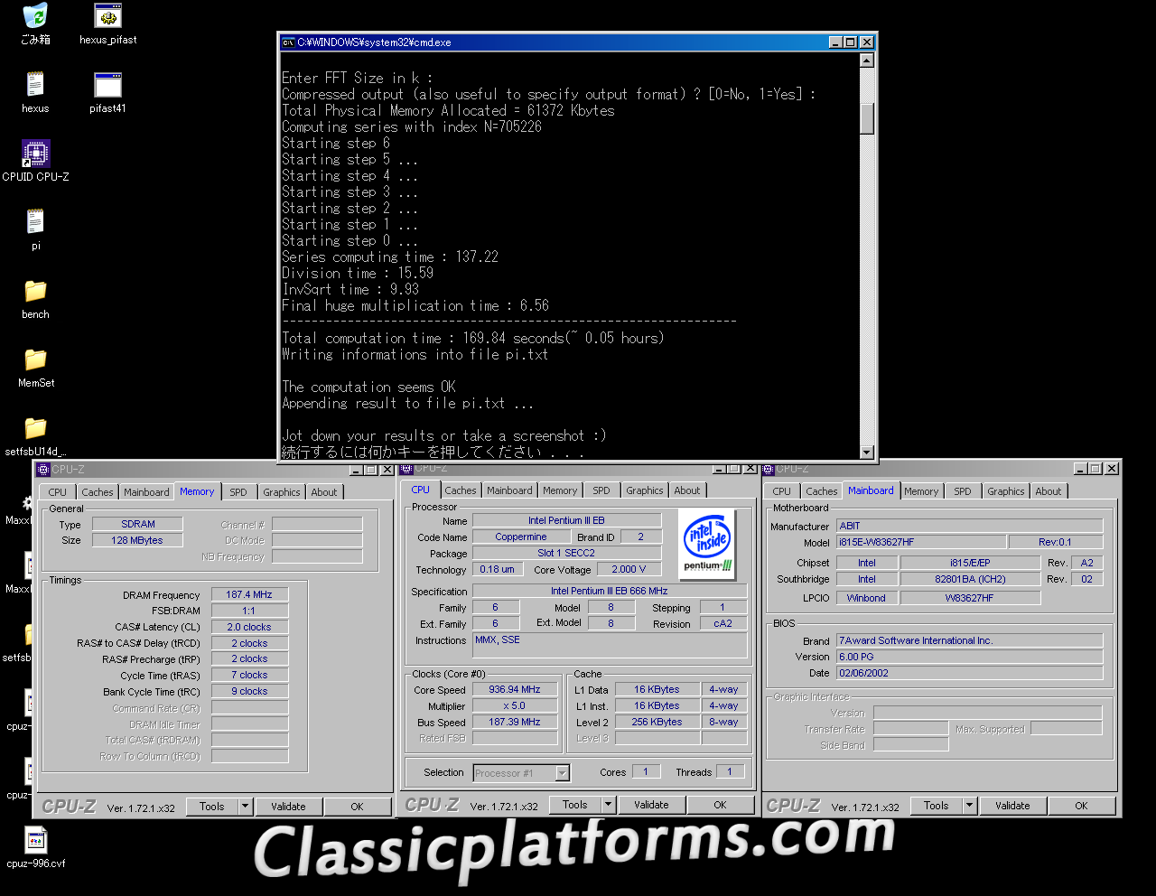The height and width of the screenshot is (896, 1156).
Task: Click Tools button in Memory window
Action: (212, 807)
